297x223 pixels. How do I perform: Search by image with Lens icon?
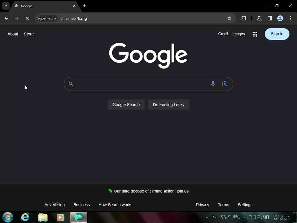tap(225, 84)
